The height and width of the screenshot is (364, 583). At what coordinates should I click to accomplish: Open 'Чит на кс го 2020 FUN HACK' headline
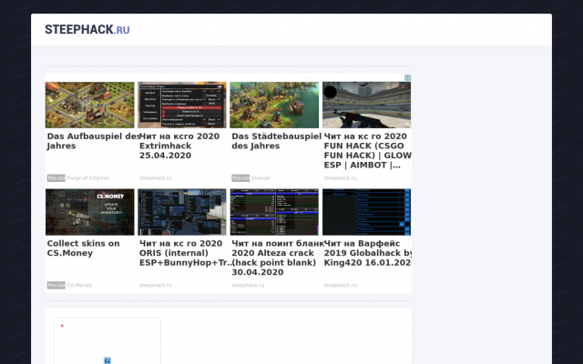[367, 151]
